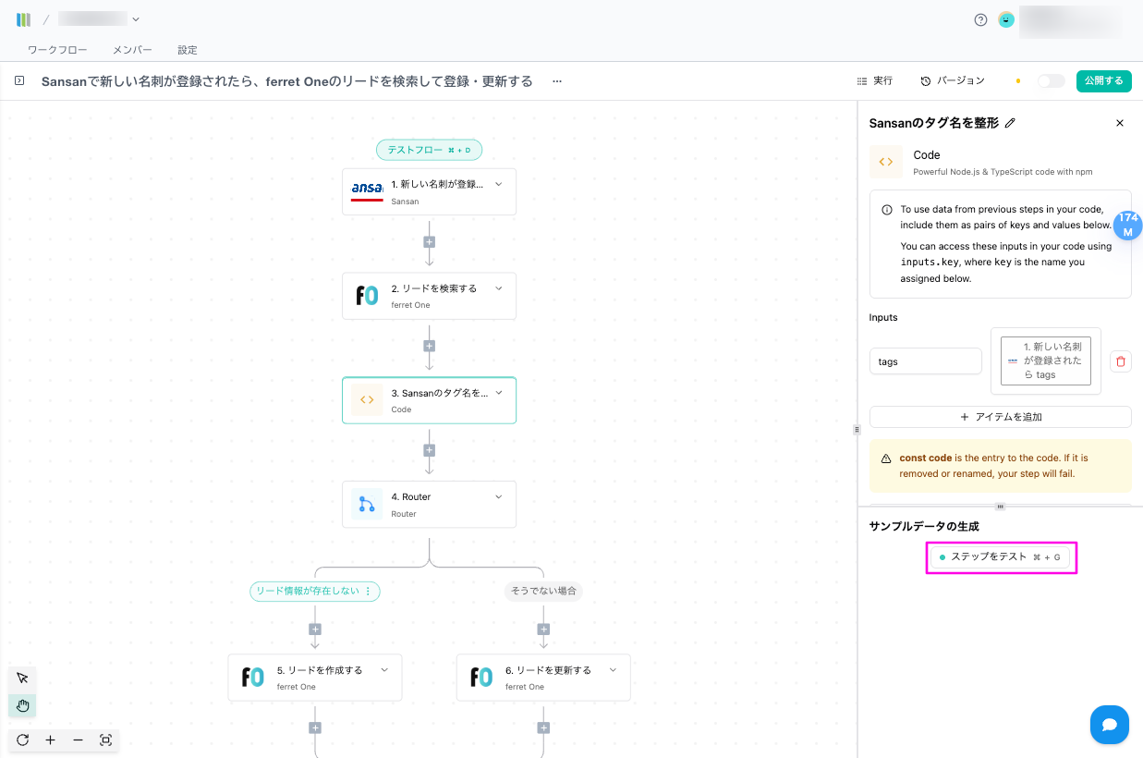Switch to the メンバー tab
Viewport: 1143px width, 758px height.
(x=132, y=50)
